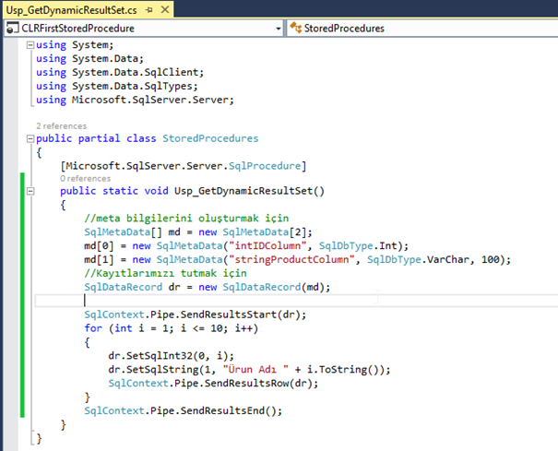Click the "stringProductColumn" string literal
The image size is (558, 451).
pyautogui.click(x=291, y=259)
